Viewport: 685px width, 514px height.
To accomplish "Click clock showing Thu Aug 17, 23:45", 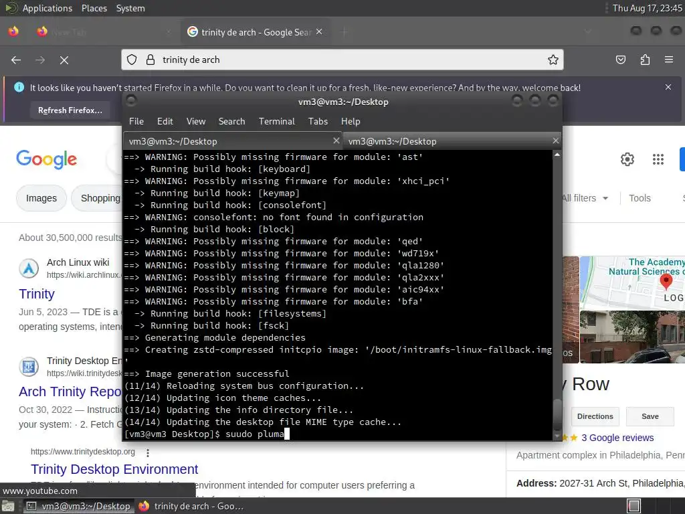I will point(647,8).
